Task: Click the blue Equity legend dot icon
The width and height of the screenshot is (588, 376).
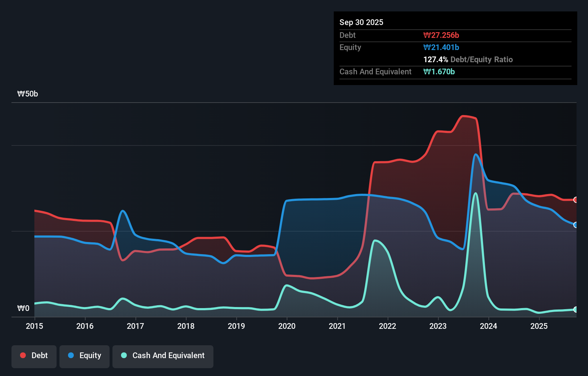Action: coord(70,355)
